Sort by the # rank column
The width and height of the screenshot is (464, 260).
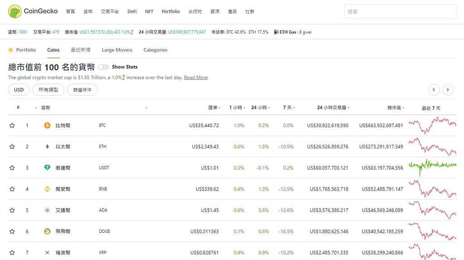[x=18, y=107]
